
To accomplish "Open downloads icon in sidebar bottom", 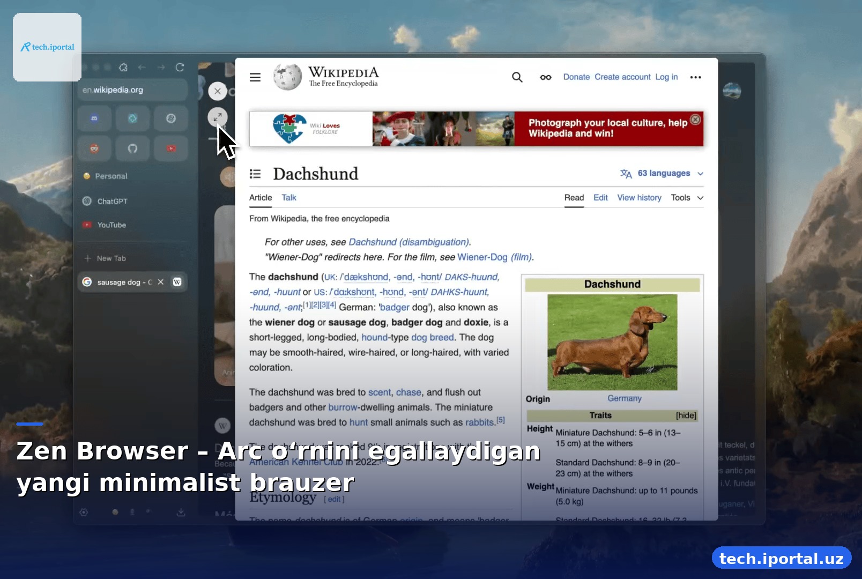I will tap(181, 512).
